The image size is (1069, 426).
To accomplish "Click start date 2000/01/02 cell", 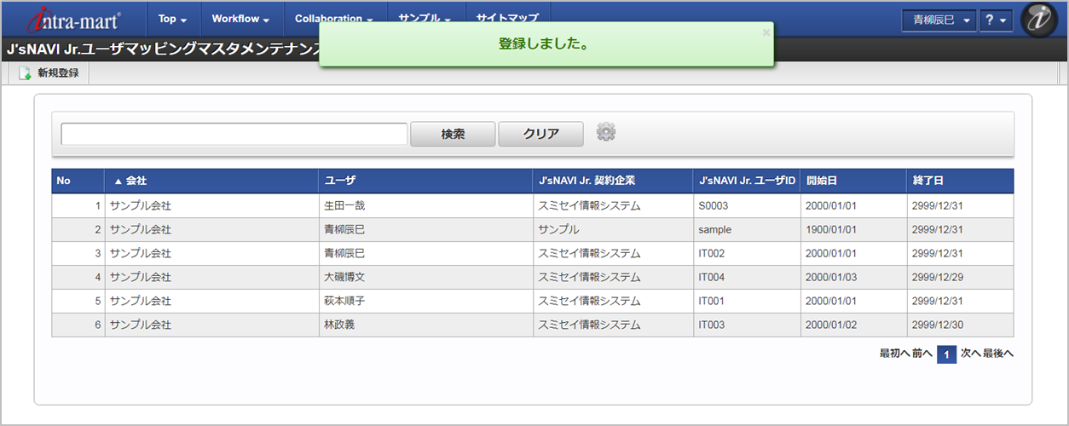I will (853, 325).
